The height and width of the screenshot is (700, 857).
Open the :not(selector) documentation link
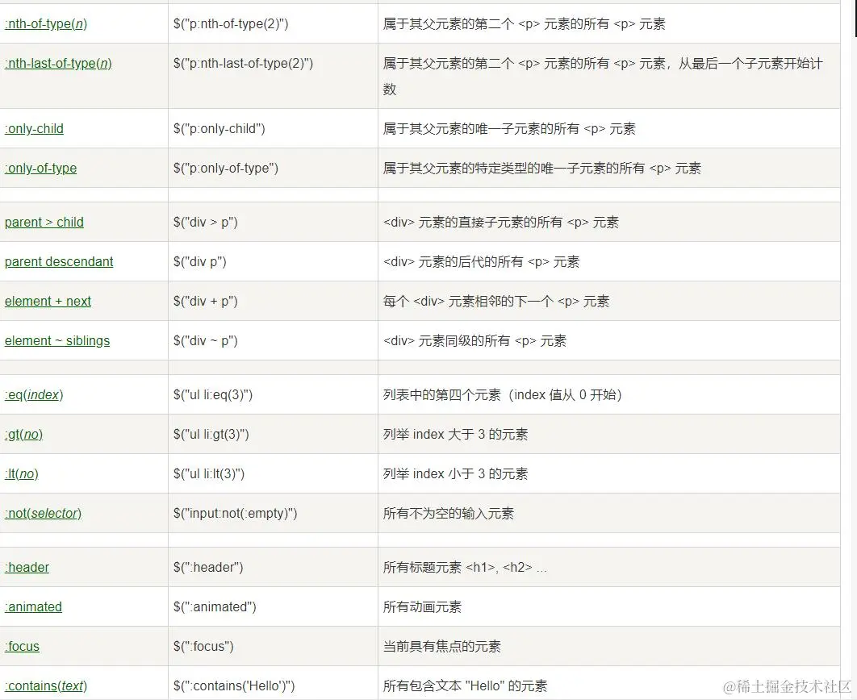click(x=43, y=513)
